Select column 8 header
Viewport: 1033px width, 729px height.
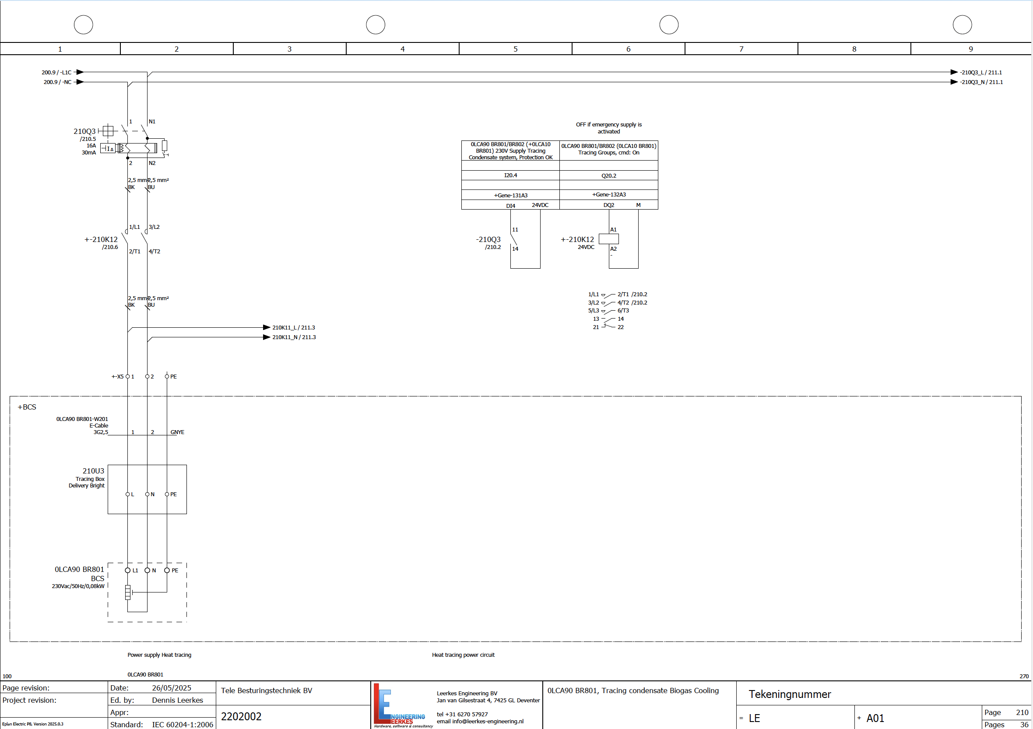point(854,49)
